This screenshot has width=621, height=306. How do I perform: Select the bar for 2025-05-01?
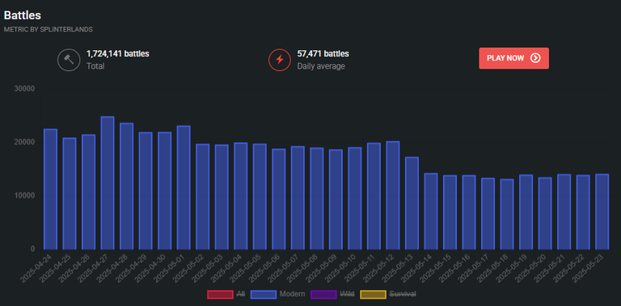(x=184, y=188)
